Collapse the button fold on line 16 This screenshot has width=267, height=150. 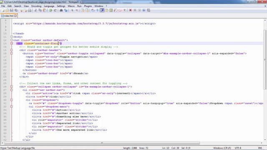(x=12, y=53)
